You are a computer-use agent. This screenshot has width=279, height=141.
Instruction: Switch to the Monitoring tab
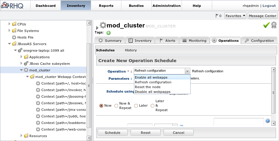pos(194,40)
